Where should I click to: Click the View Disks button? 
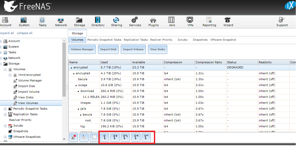158,49
